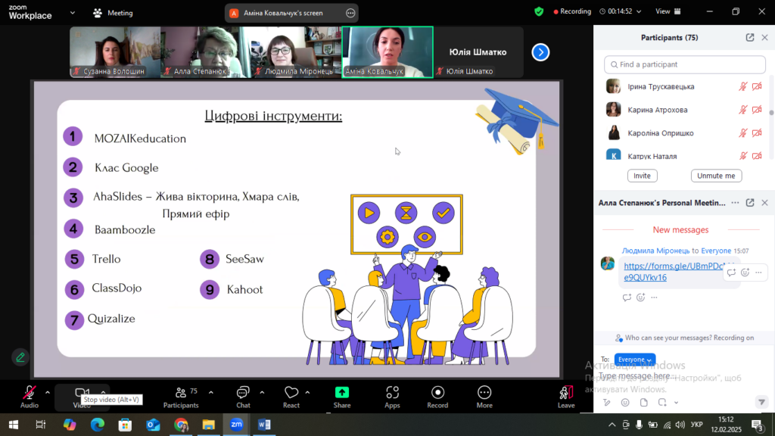Click the green encryption shield icon
Viewport: 775px width, 436px height.
pos(539,12)
